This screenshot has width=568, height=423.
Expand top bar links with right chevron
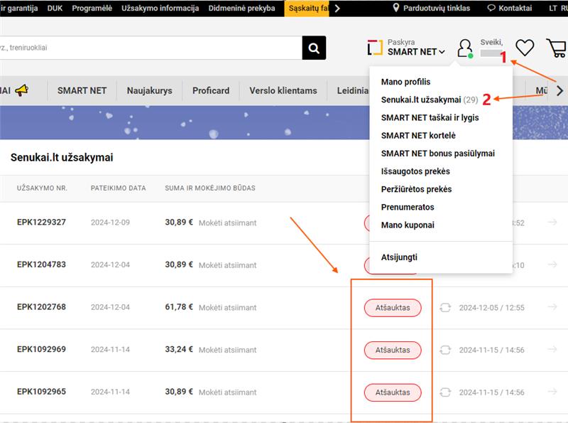coord(337,8)
